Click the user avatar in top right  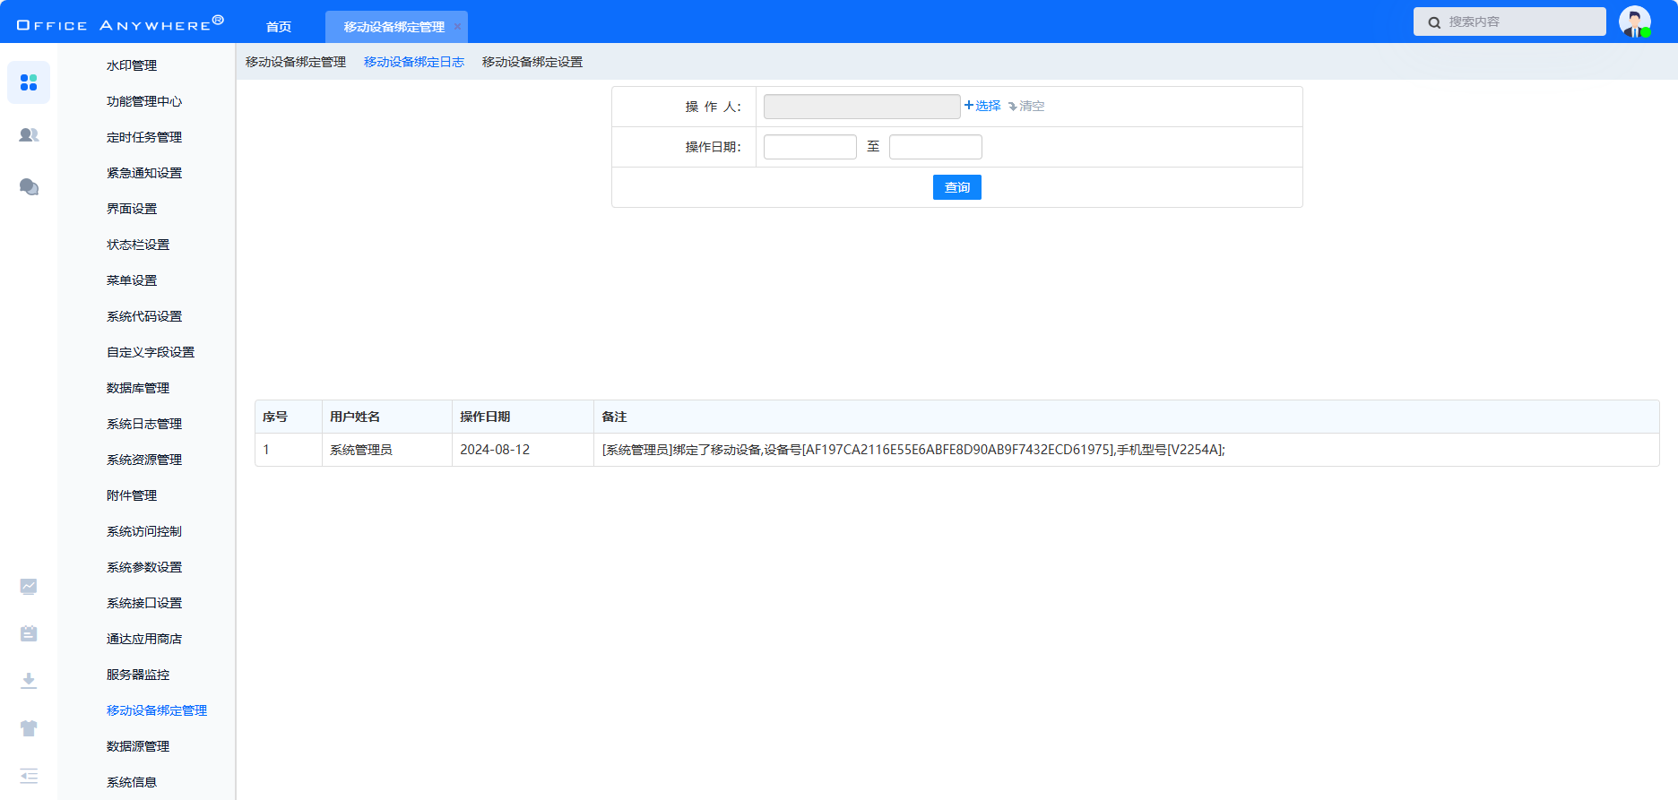(1634, 22)
